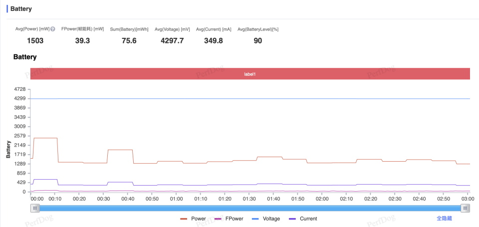This screenshot has width=479, height=227.
Task: Grab the left handle of the time range slider
Action: coord(35,208)
